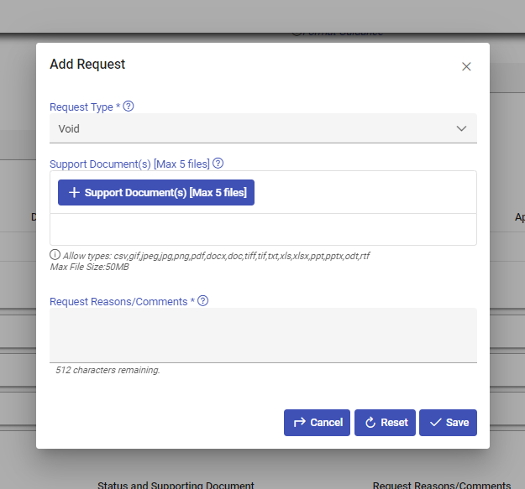Click the Allow types hint text
This screenshot has height=489, width=525.
216,255
